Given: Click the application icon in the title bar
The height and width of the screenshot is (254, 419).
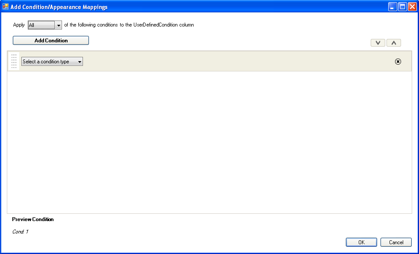Looking at the screenshot, I should coord(6,6).
